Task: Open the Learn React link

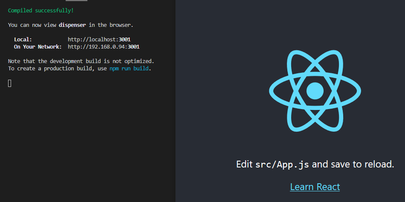Action: pos(315,187)
